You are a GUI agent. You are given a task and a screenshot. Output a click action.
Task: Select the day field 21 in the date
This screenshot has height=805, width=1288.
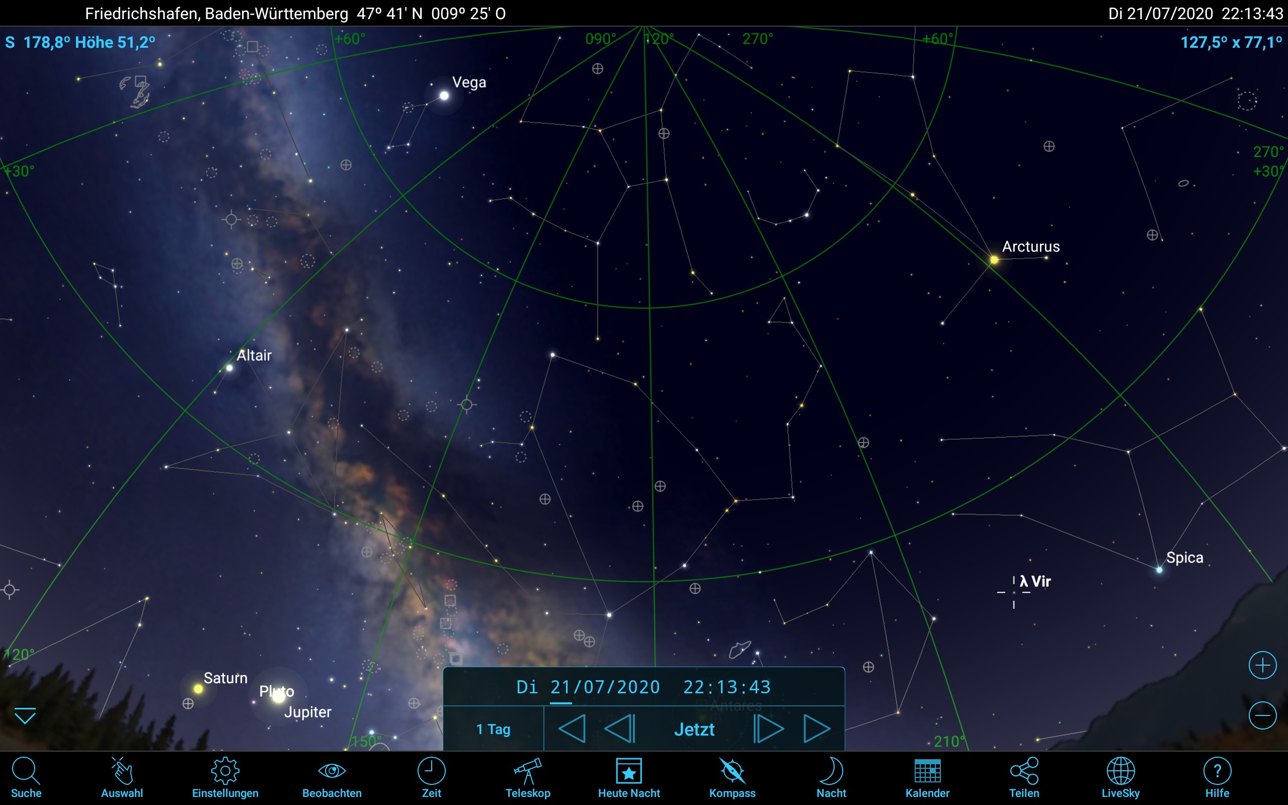(560, 687)
